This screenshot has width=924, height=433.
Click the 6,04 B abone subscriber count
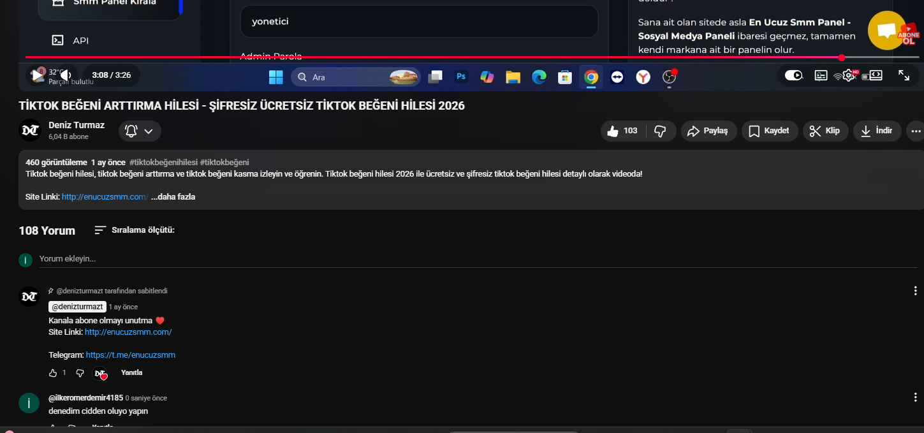(68, 137)
